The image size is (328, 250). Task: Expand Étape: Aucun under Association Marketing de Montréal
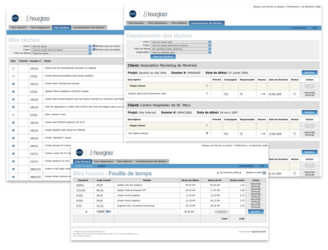[207, 86]
